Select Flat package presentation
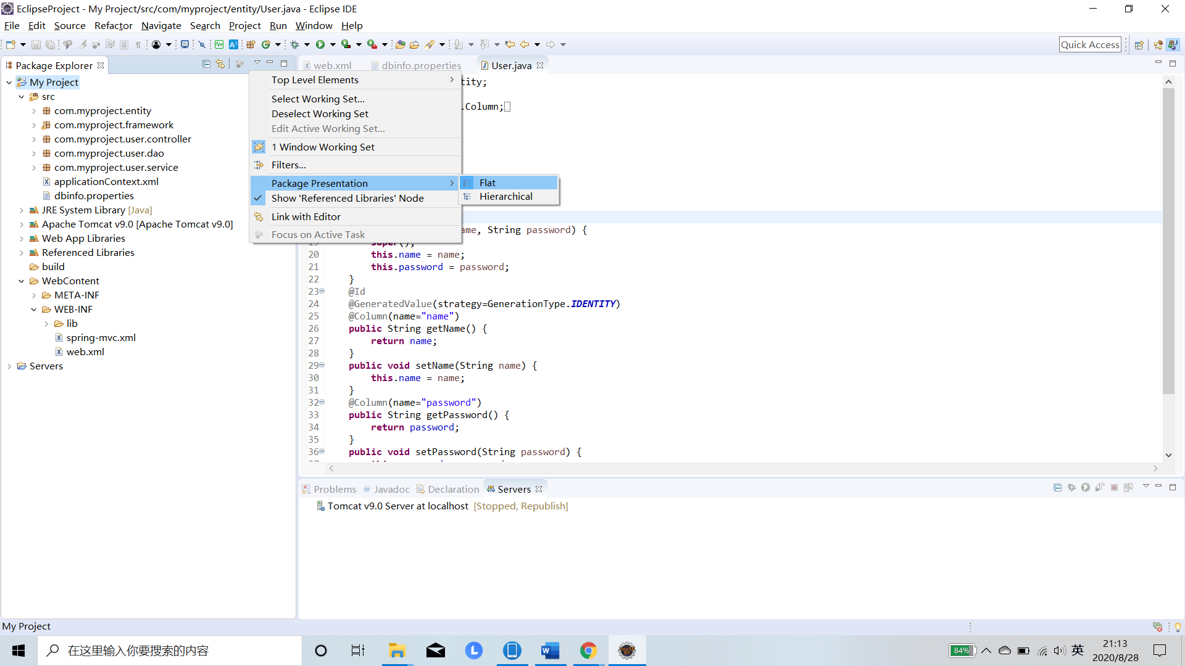The image size is (1185, 666). pos(487,183)
